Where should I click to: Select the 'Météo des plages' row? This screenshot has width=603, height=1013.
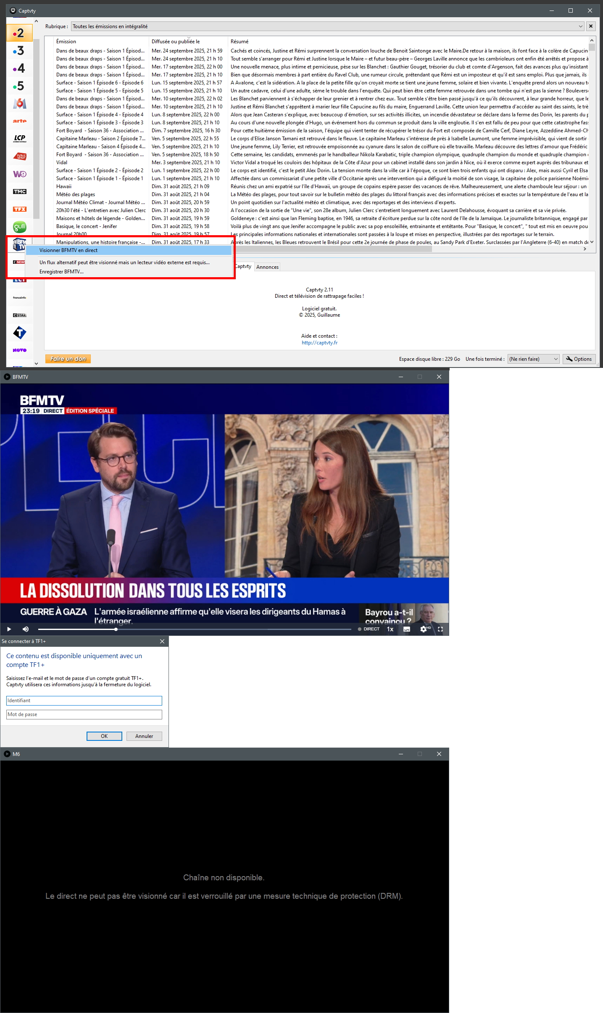[x=321, y=194]
